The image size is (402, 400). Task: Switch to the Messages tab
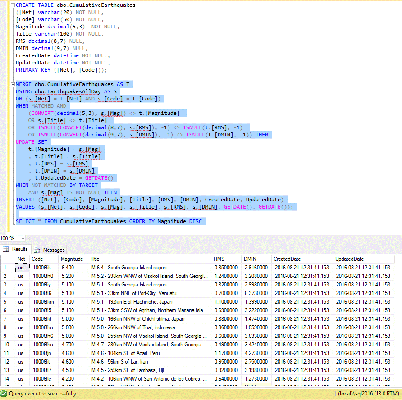tap(49, 250)
